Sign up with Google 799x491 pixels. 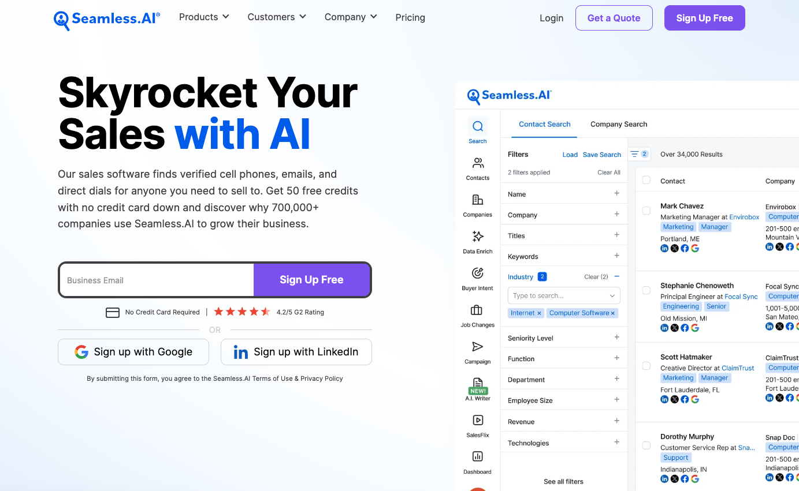pyautogui.click(x=133, y=352)
